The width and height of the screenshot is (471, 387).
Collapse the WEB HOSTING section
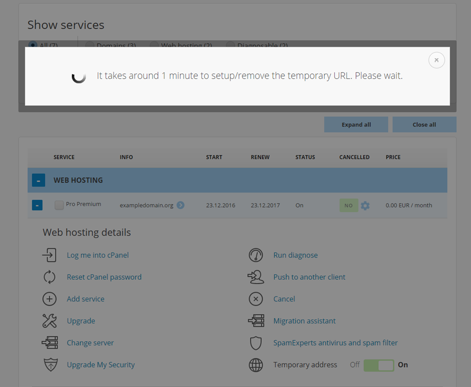39,180
